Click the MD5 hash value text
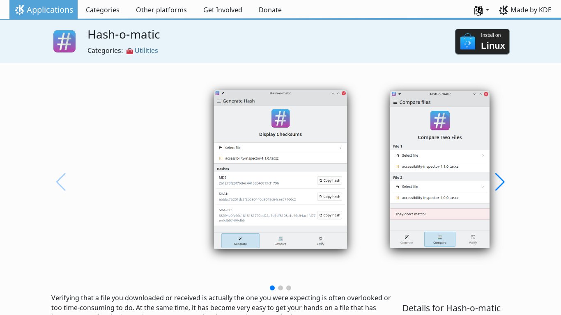 click(x=249, y=183)
